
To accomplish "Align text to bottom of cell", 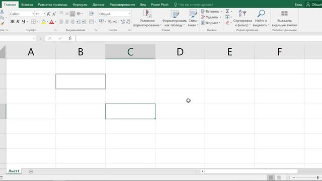I will [72, 14].
